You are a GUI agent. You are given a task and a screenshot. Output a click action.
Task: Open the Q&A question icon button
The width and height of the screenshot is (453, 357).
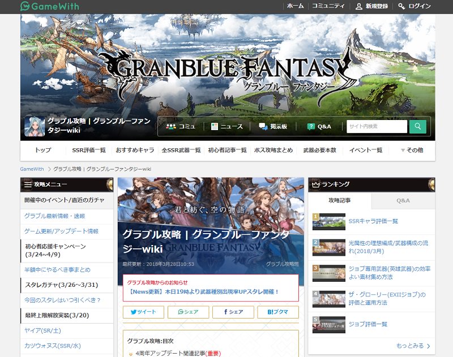point(319,126)
